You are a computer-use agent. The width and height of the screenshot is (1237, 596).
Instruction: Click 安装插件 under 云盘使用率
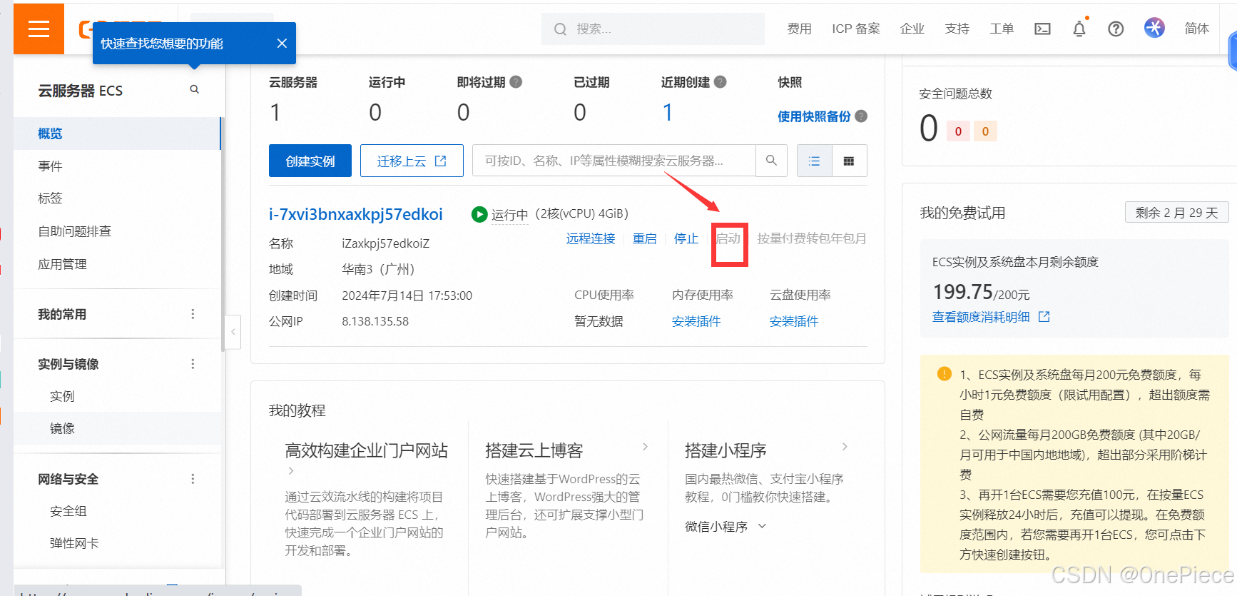(x=794, y=321)
